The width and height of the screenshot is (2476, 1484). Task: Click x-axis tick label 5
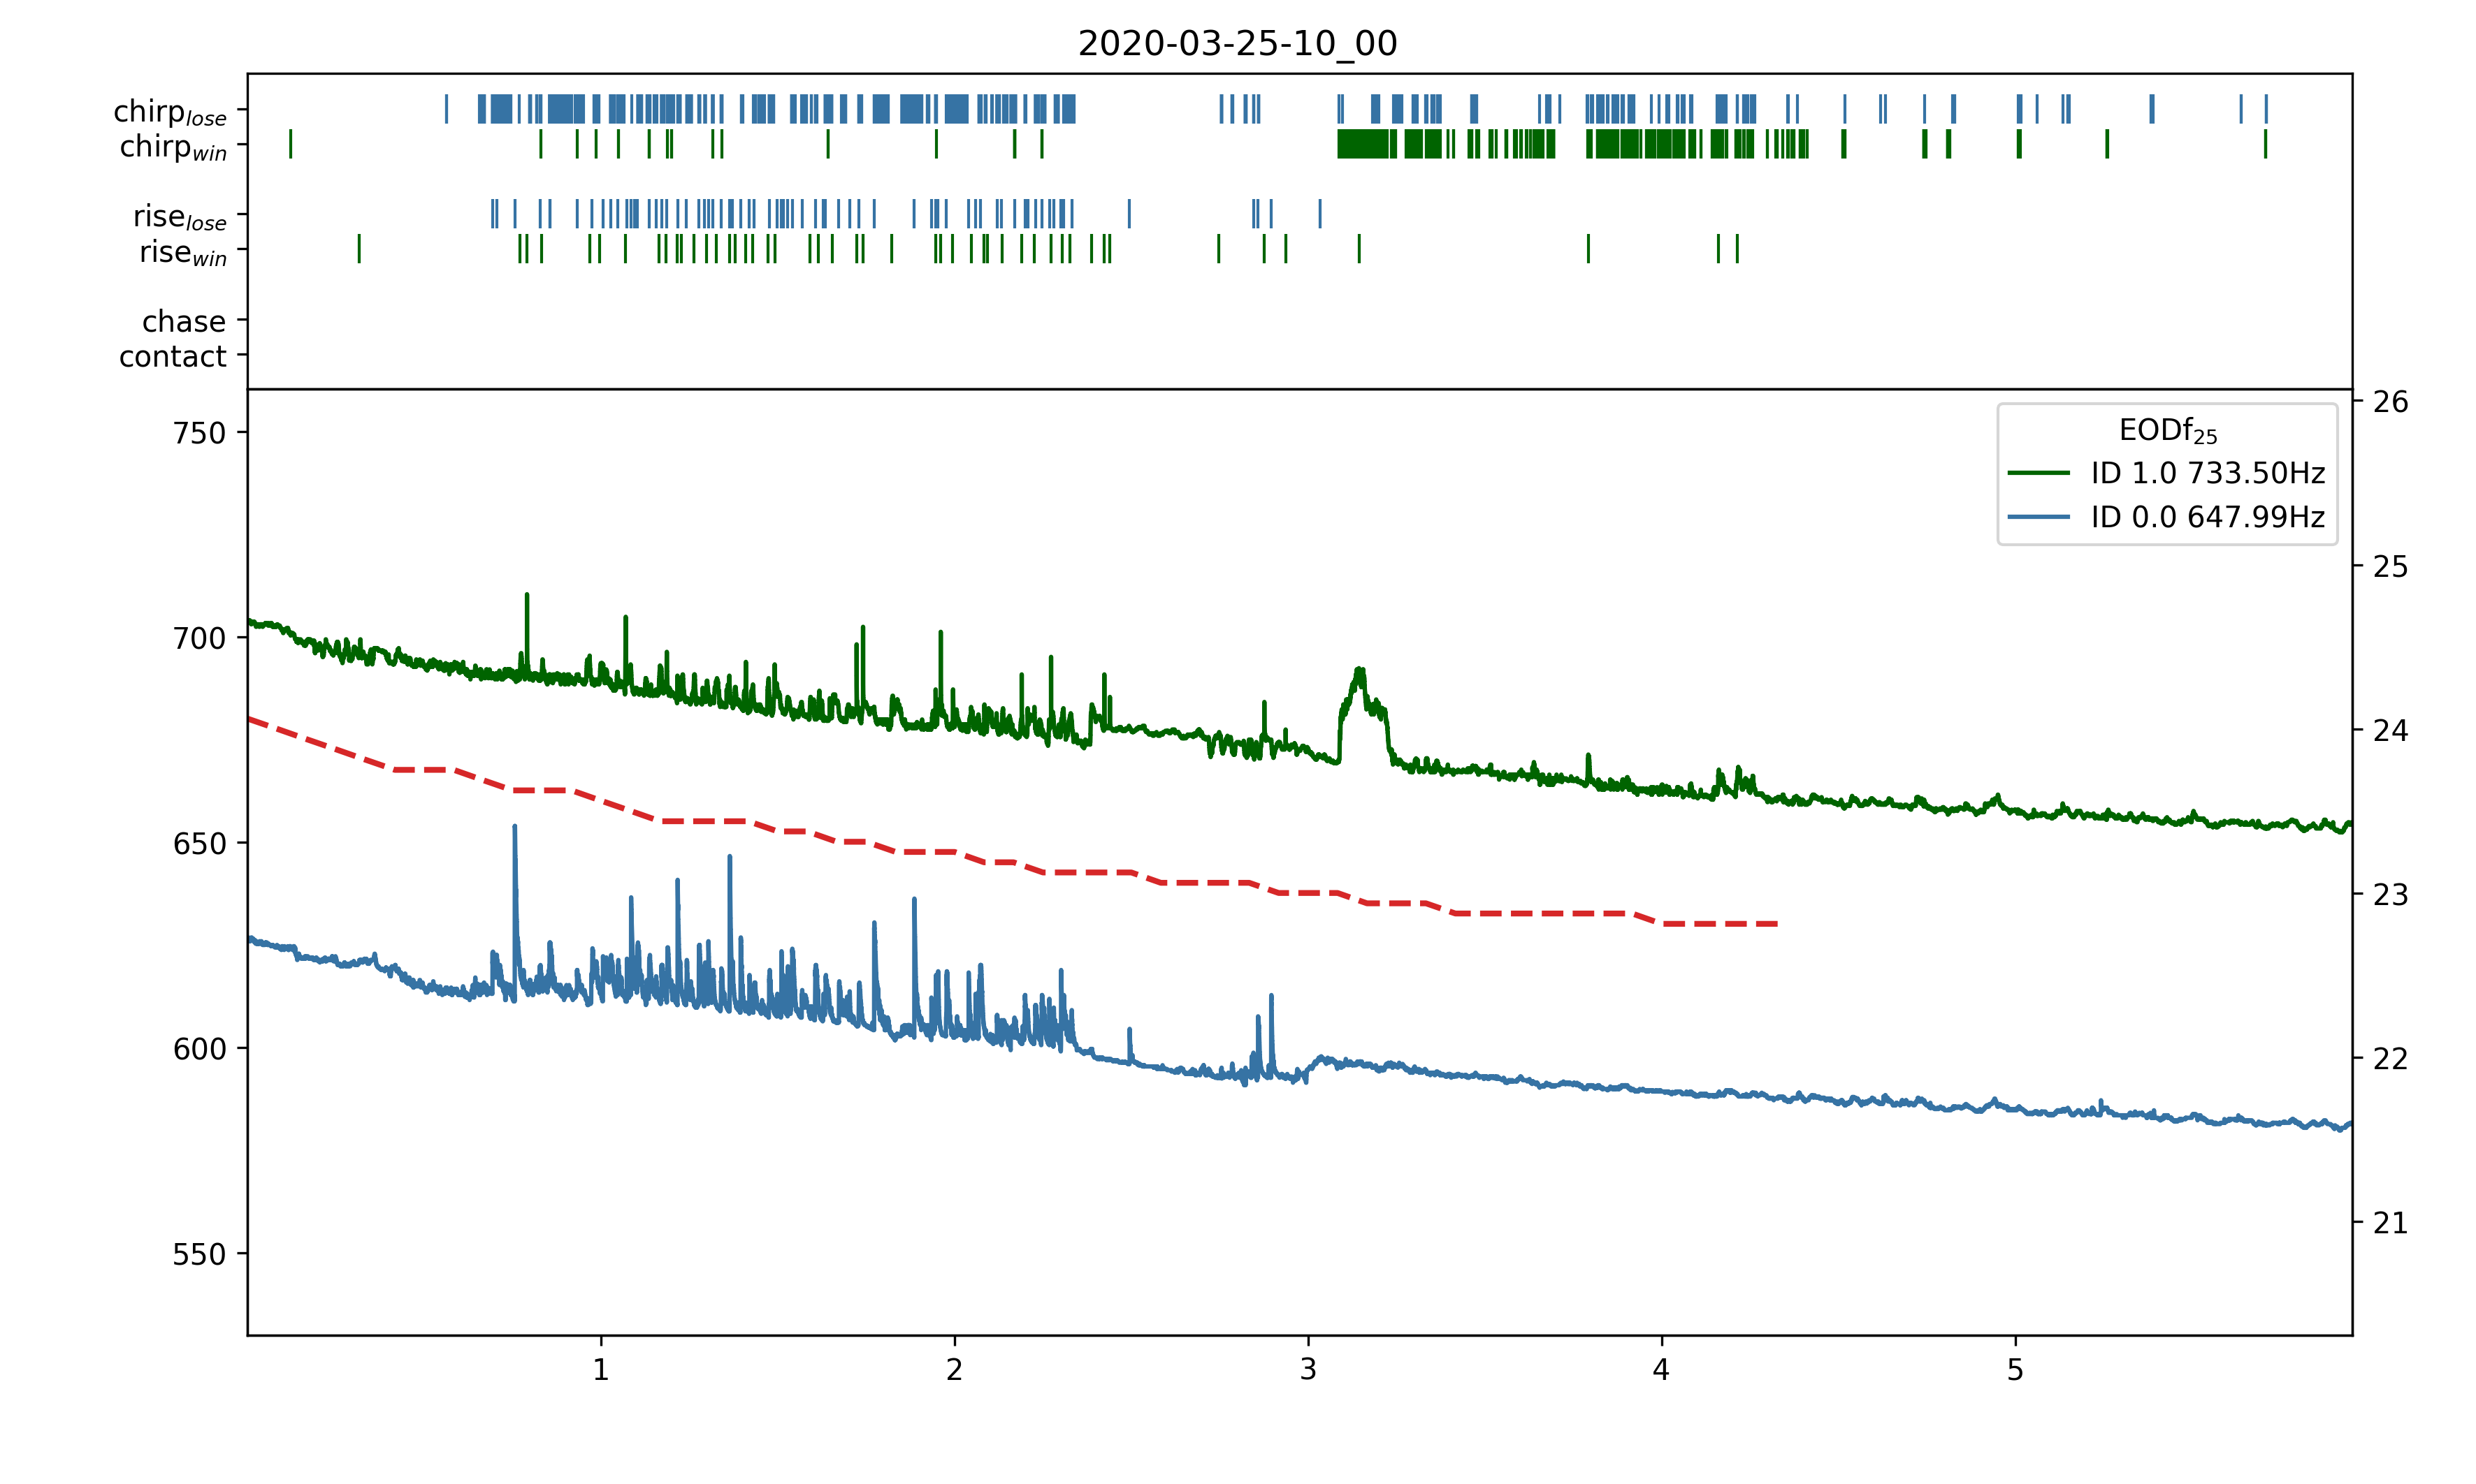[x=2015, y=1370]
